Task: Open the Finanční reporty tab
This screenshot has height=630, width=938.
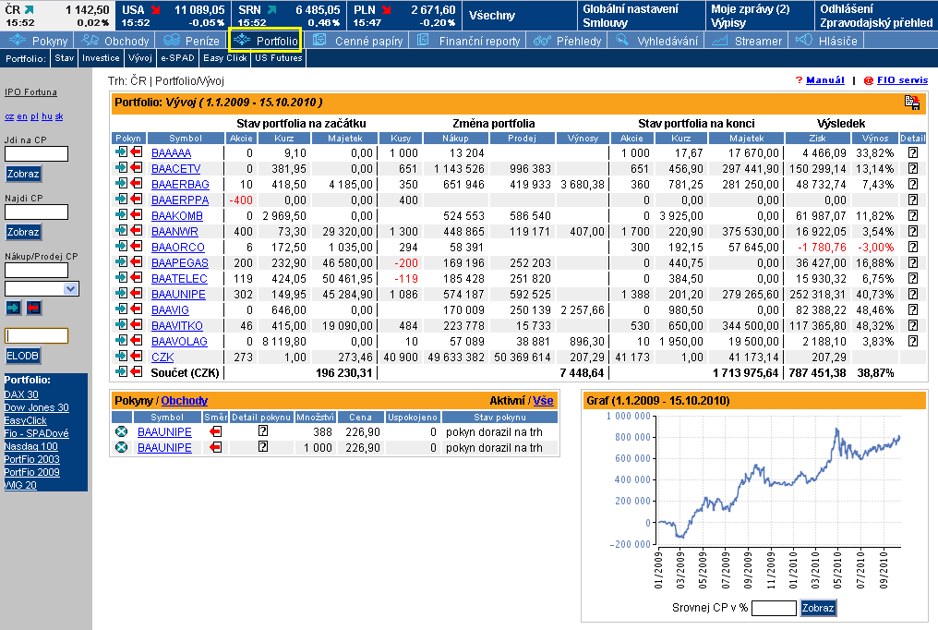Action: click(468, 41)
